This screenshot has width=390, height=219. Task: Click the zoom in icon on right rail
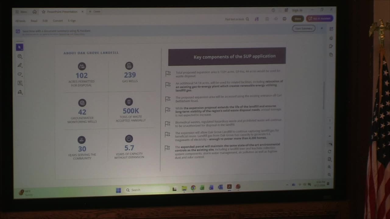[x=329, y=167]
